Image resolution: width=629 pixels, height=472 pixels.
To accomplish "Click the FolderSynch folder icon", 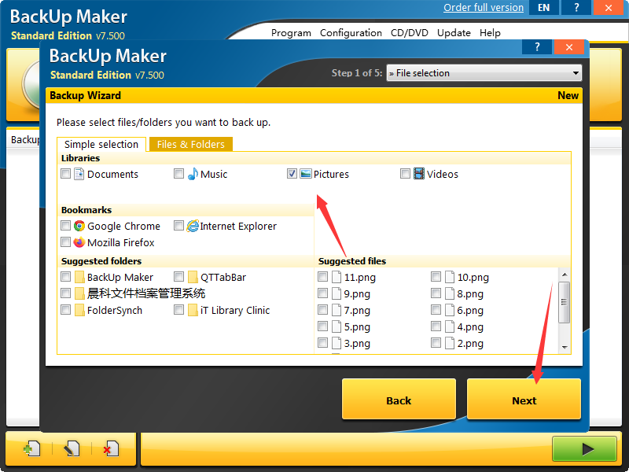I will [x=79, y=310].
